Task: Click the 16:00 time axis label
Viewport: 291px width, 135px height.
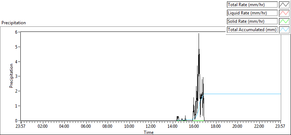Action: pos(194,127)
